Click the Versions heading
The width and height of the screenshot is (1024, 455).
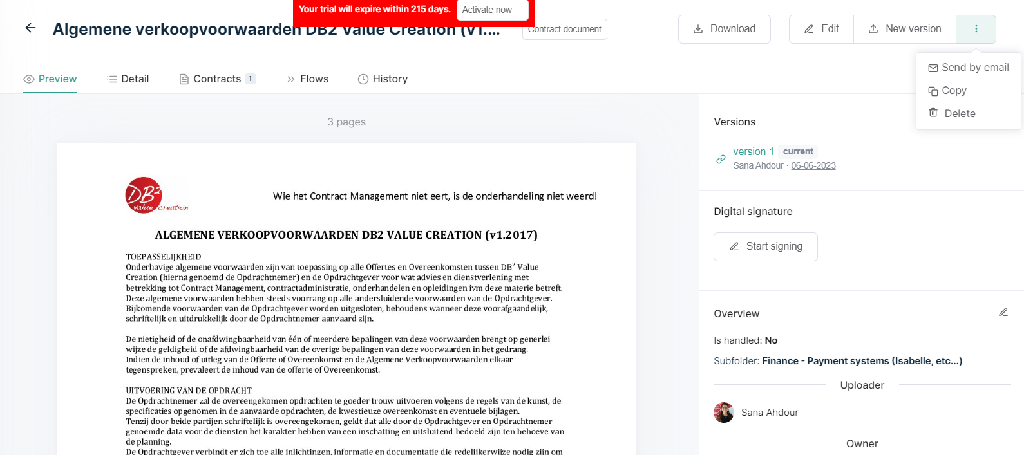[x=734, y=122]
